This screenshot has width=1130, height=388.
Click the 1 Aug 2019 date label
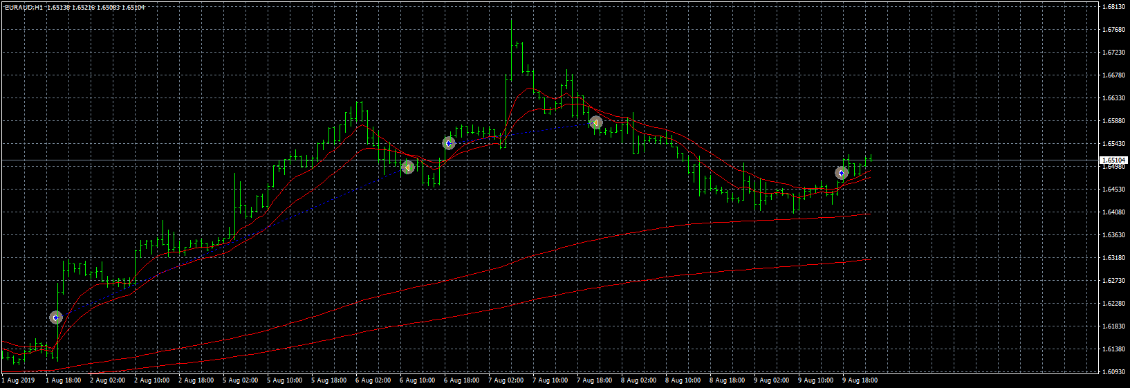click(x=19, y=380)
